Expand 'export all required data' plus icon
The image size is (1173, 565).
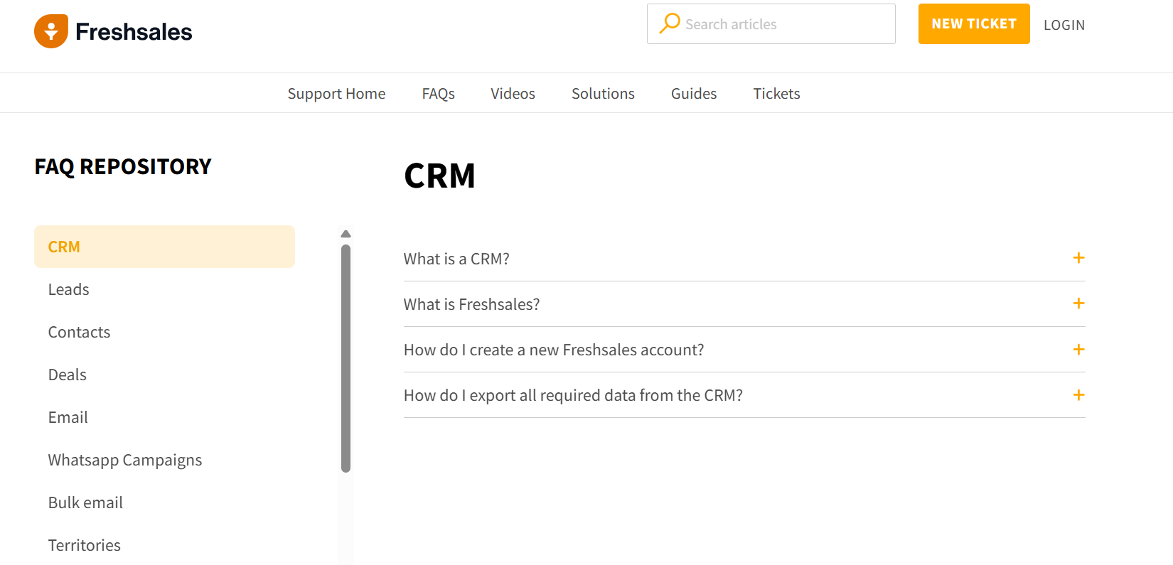[1078, 394]
